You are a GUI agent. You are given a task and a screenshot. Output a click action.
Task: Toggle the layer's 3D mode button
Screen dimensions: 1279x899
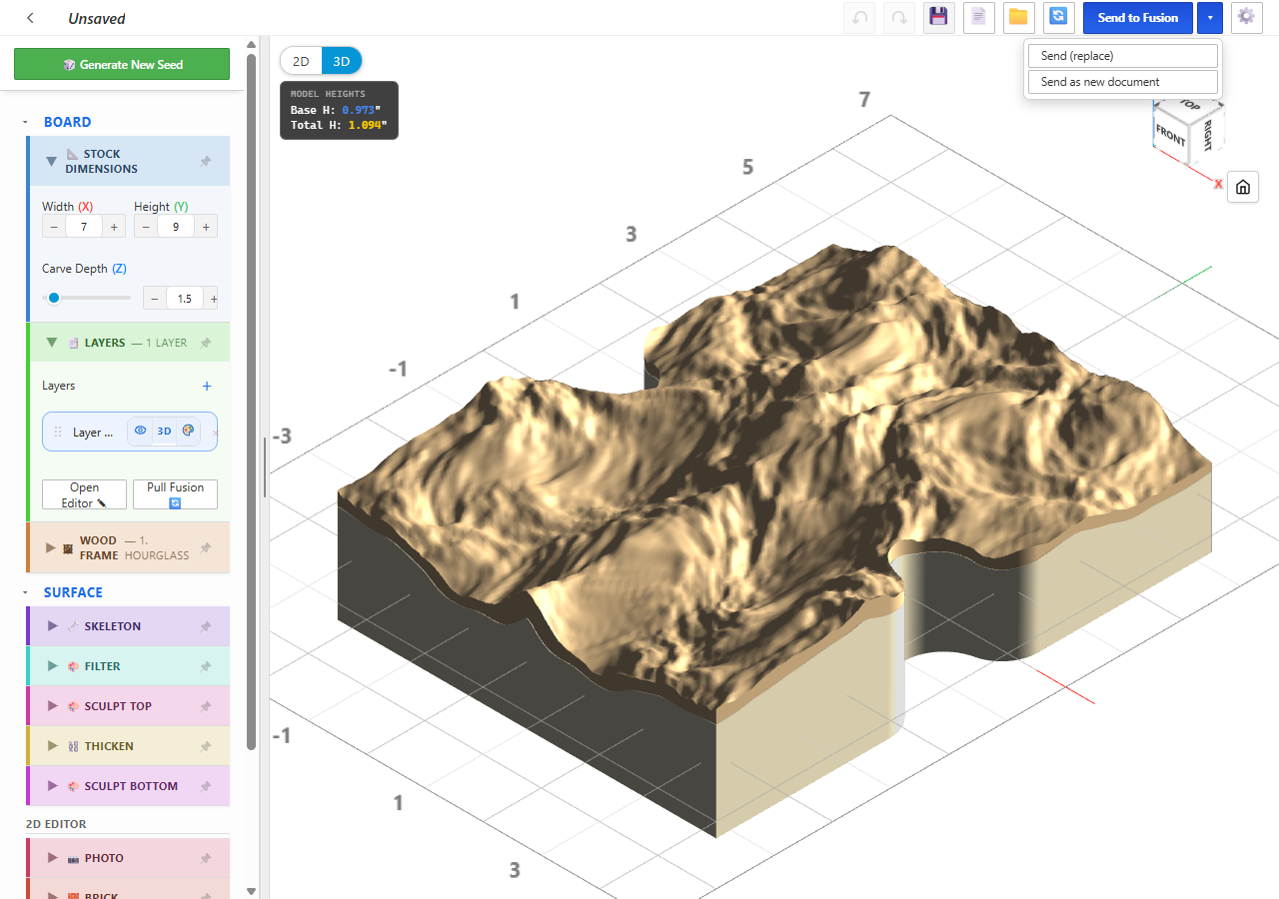pyautogui.click(x=164, y=432)
